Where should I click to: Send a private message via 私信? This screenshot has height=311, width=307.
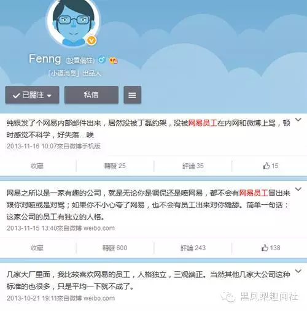point(91,95)
